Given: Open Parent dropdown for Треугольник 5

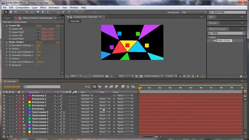Looking at the screenshot, I should coord(125,122).
